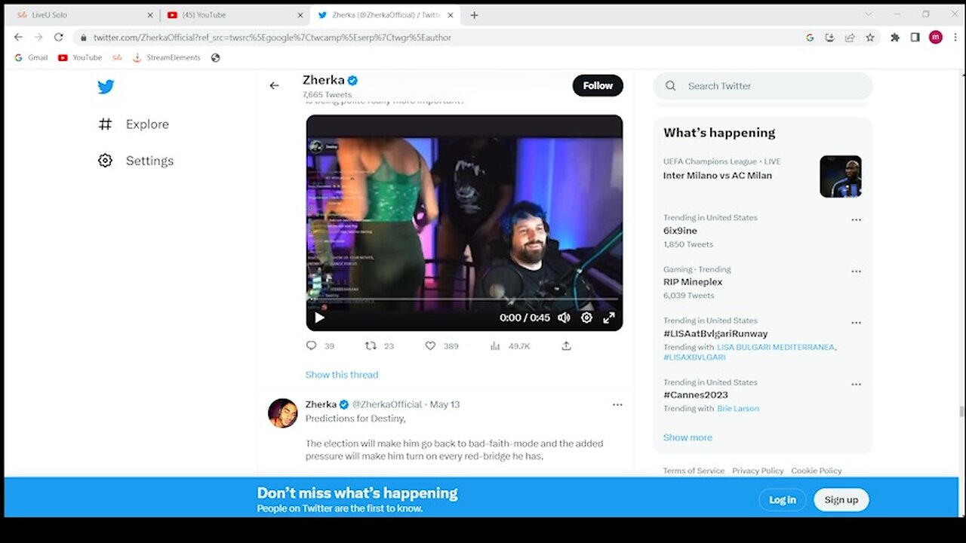This screenshot has width=966, height=543.
Task: Close the YouTube tab
Action: click(x=300, y=15)
